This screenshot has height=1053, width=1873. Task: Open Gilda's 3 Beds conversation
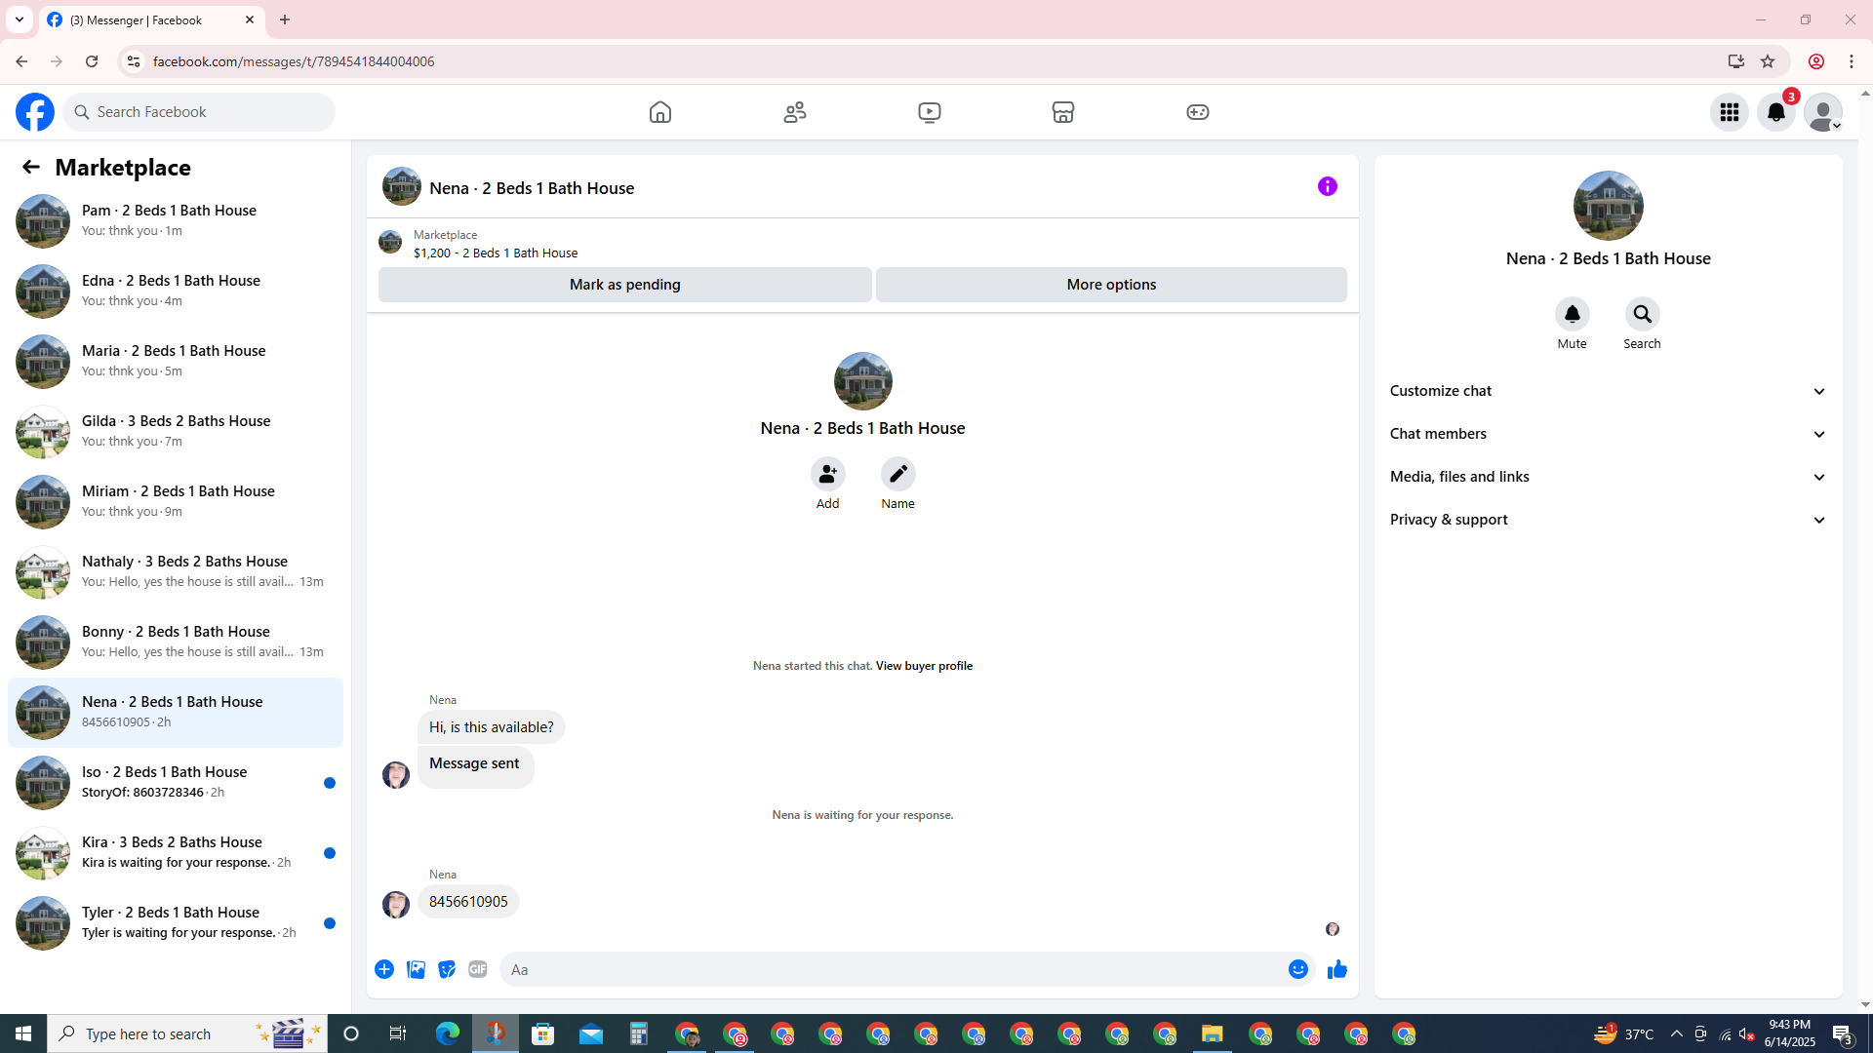176,432
